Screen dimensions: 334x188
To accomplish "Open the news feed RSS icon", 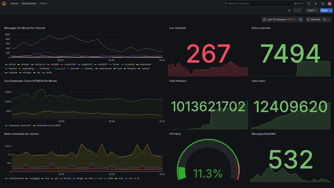I will click(x=316, y=3).
